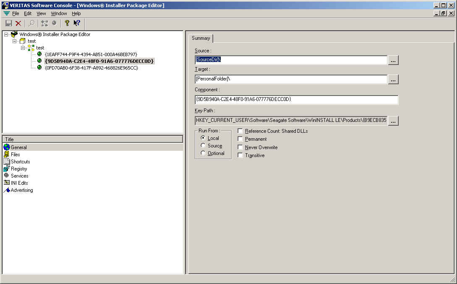This screenshot has height=284, width=457.
Task: Click the INI Edits icon in the Title list
Action: (6, 183)
